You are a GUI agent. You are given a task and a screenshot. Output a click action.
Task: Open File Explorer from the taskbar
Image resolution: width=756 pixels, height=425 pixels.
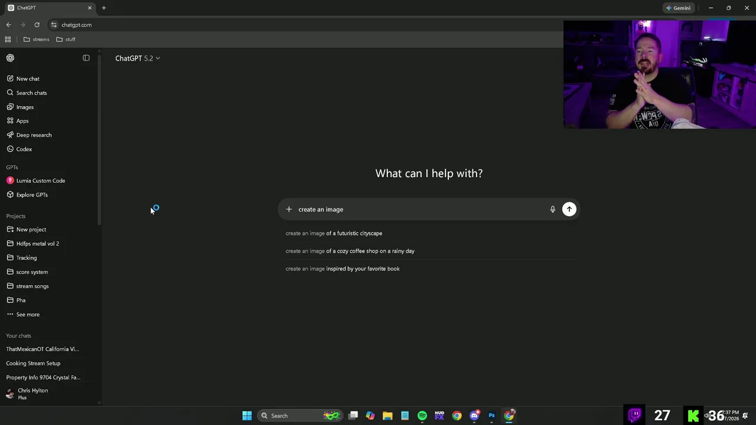tap(387, 416)
